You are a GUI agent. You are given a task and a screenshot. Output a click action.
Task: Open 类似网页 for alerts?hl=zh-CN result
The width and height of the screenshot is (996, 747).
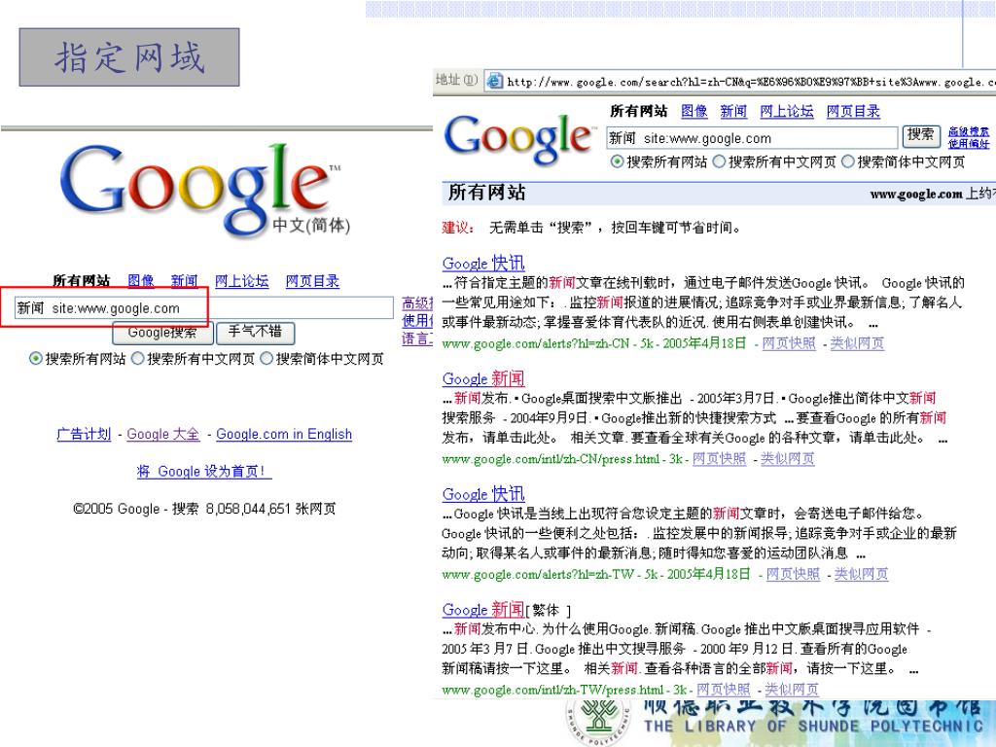(x=858, y=343)
